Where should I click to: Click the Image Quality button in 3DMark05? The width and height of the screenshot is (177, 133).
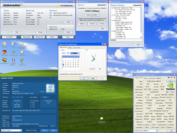point(27,37)
